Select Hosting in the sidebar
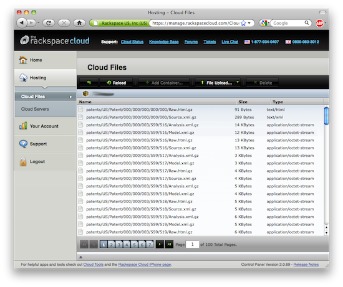Screen dimensions: 343x287 [46, 78]
